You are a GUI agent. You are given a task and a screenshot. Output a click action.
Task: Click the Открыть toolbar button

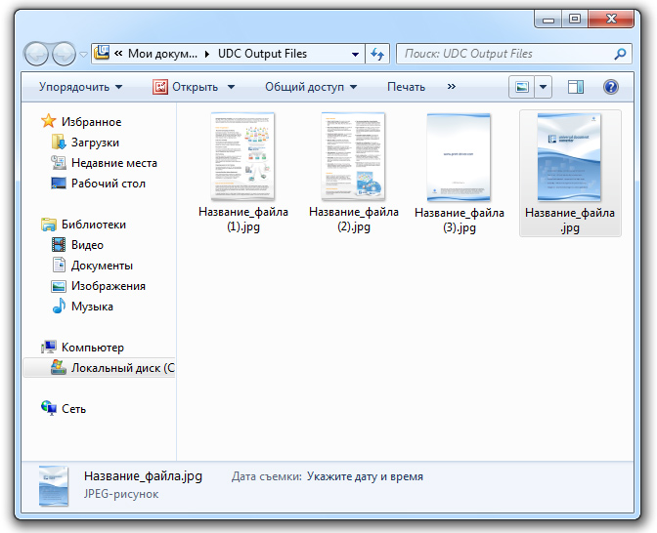185,87
